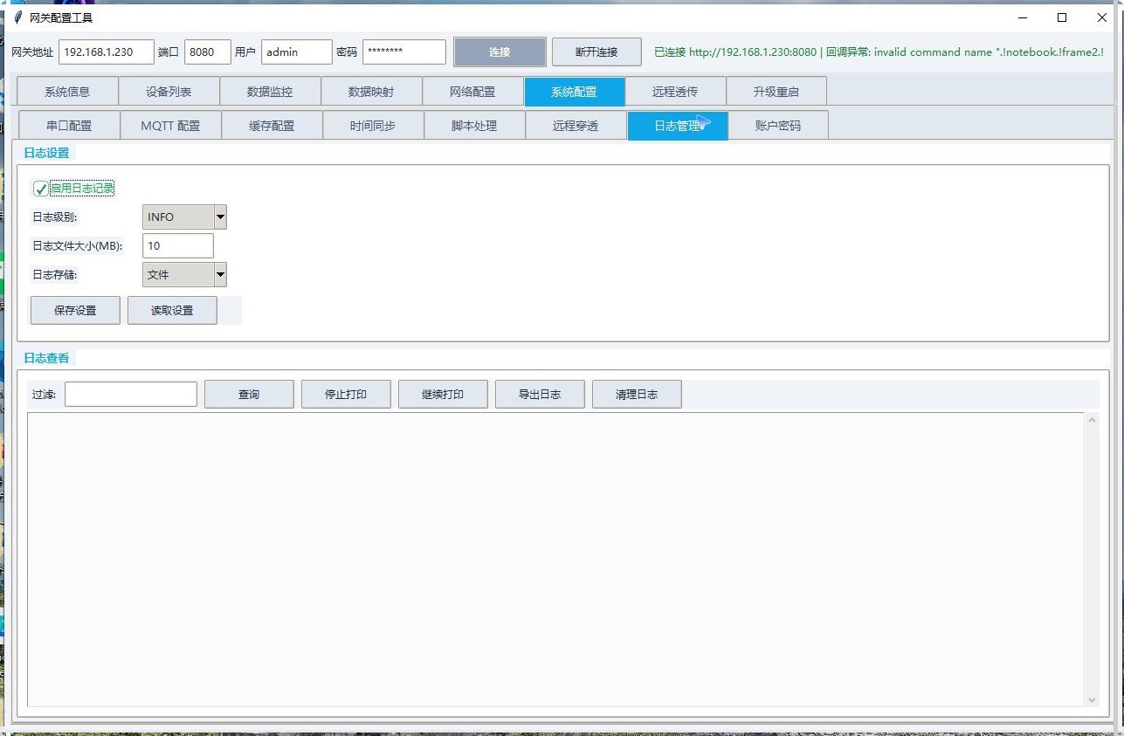Switch to the 系统信息 tab
Screen dimensions: 1124x736
[67, 92]
